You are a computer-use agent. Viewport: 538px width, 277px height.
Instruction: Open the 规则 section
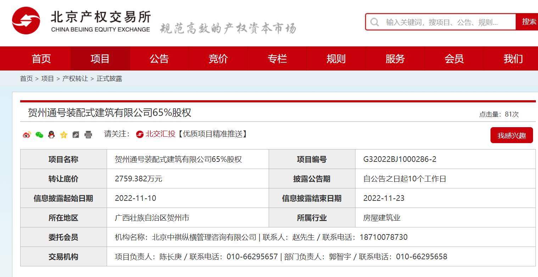[336, 58]
